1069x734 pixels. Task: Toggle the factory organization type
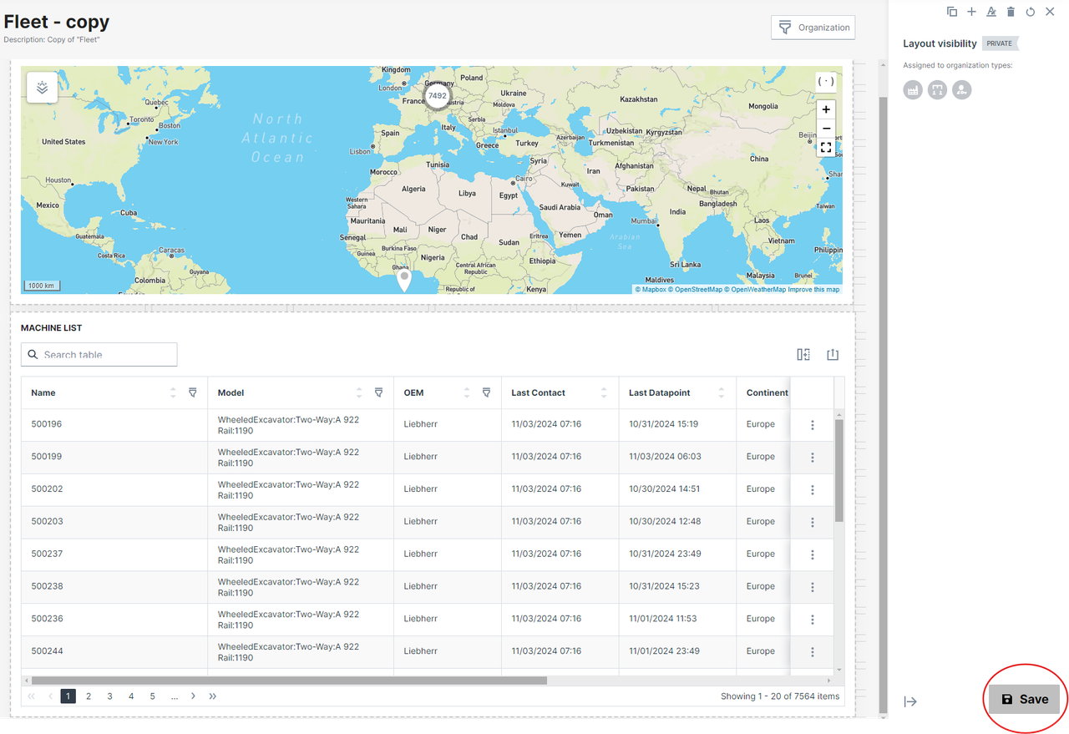913,89
